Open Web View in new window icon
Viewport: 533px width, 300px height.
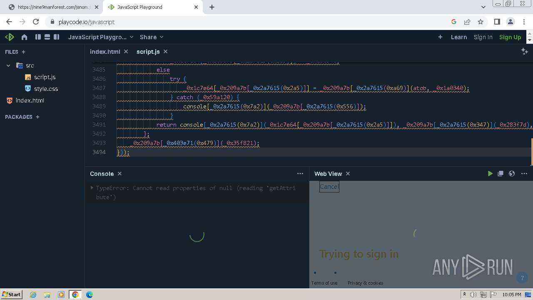point(501,174)
